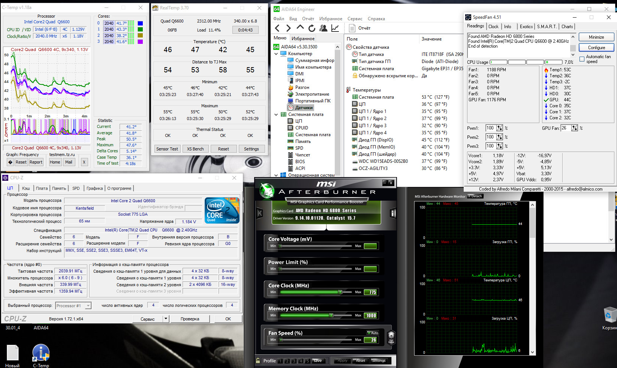Screen dimensions: 617x368
Task: Click the blue core 0 color swatch
Action: coord(140,23)
